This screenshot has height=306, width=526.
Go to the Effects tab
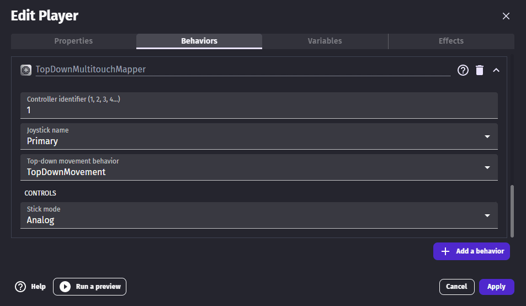pos(451,41)
